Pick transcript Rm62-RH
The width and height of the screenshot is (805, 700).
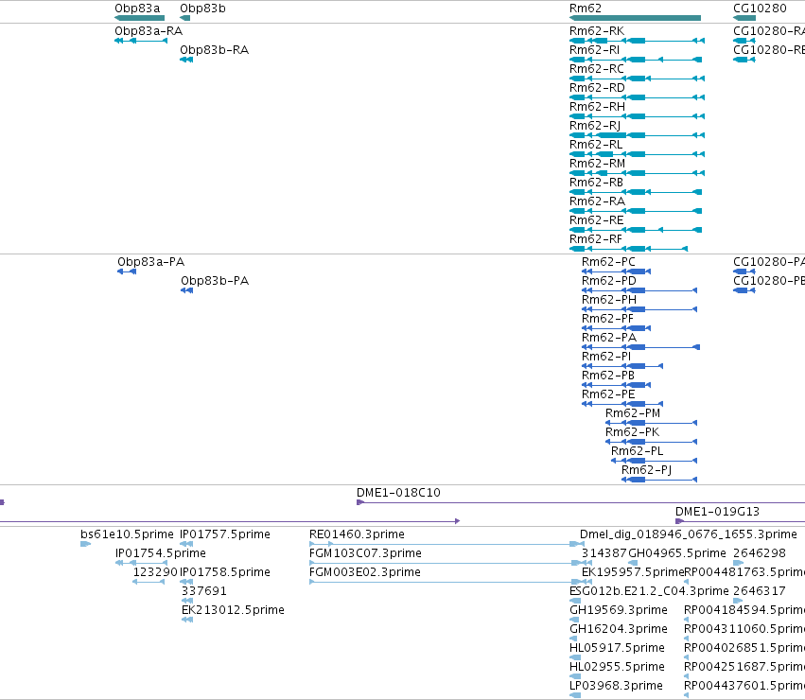tap(597, 107)
